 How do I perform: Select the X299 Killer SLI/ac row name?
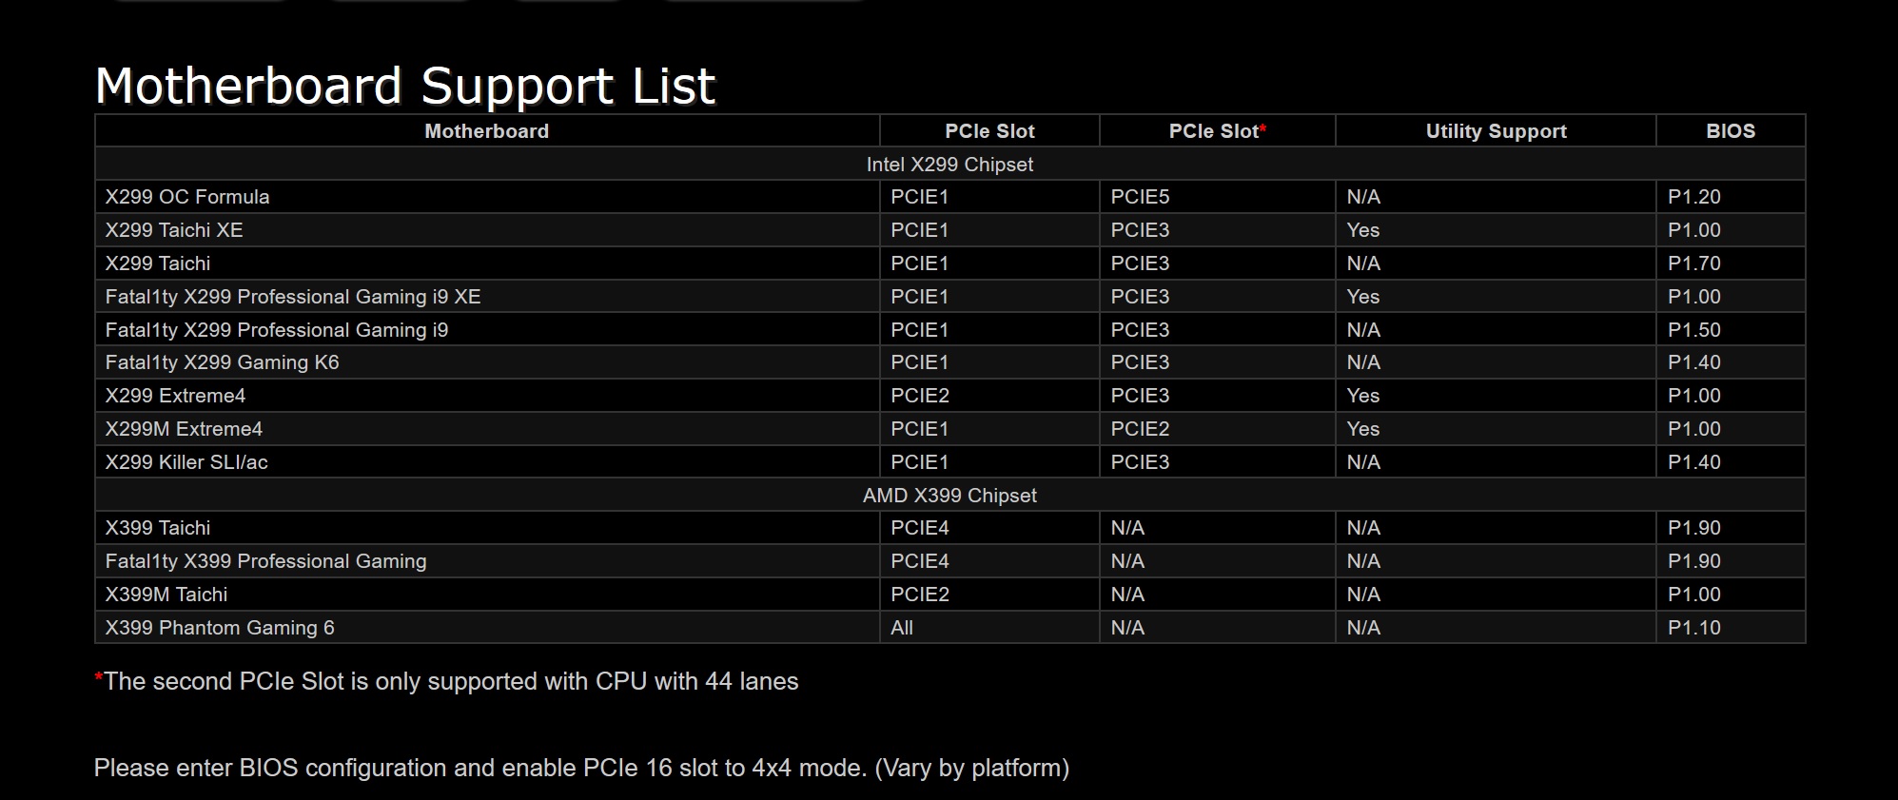186,462
